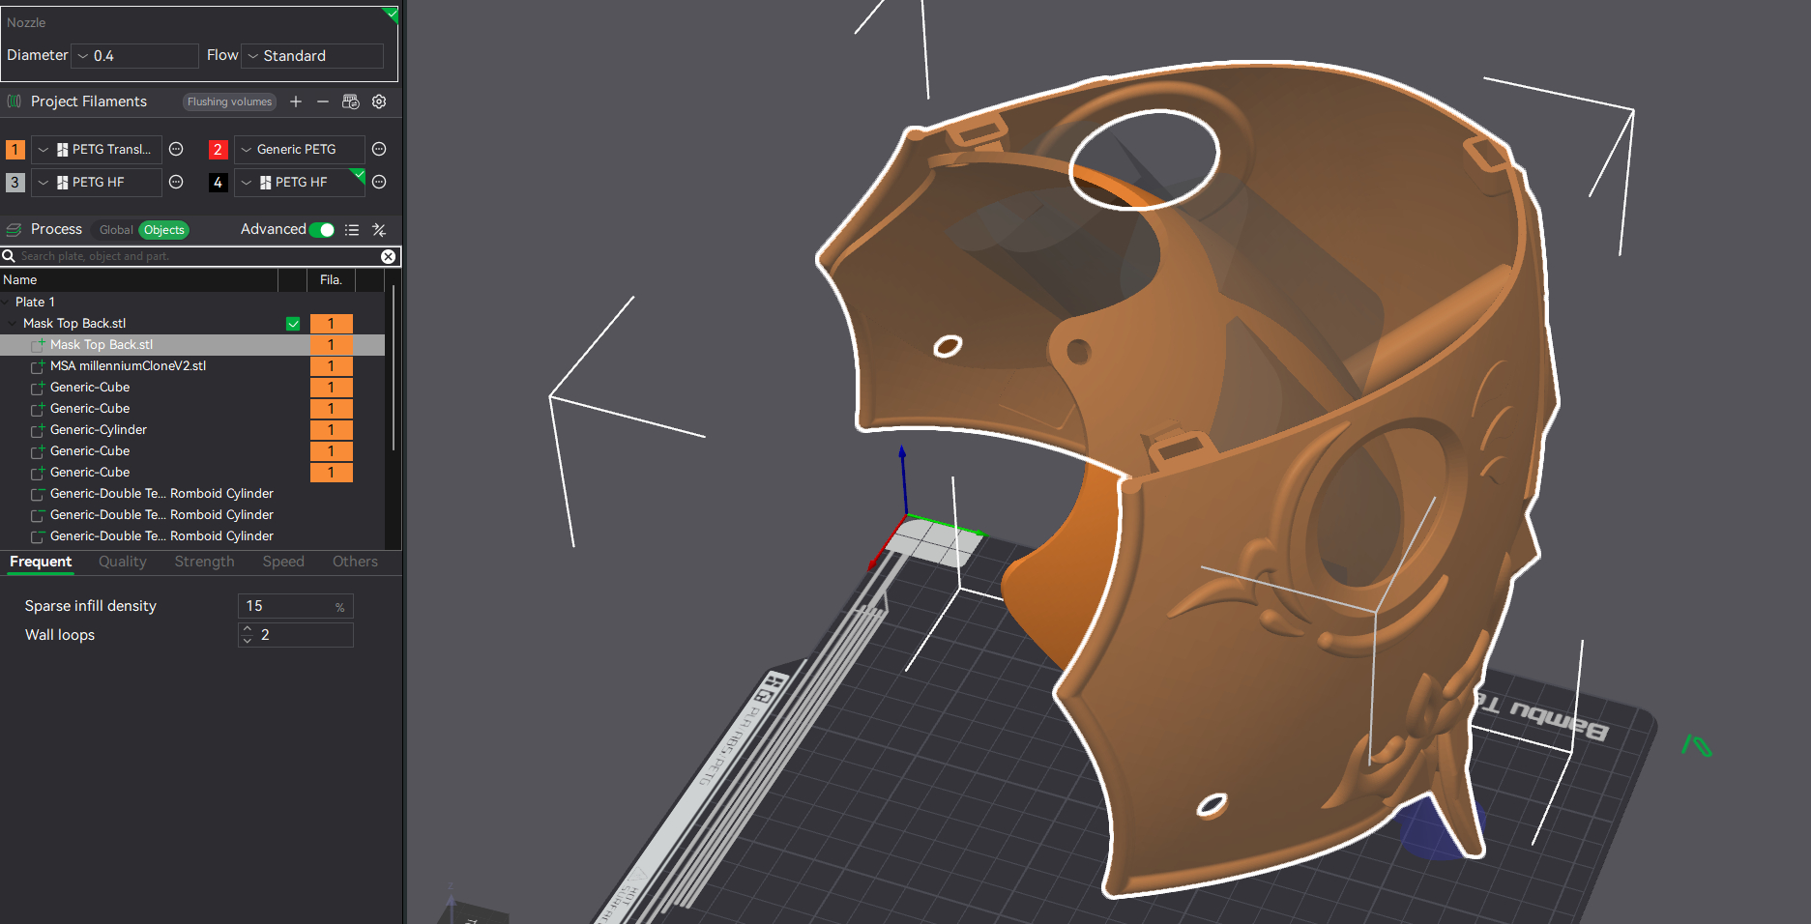Open the nozzle Diameter dropdown
1811x924 pixels.
134,56
